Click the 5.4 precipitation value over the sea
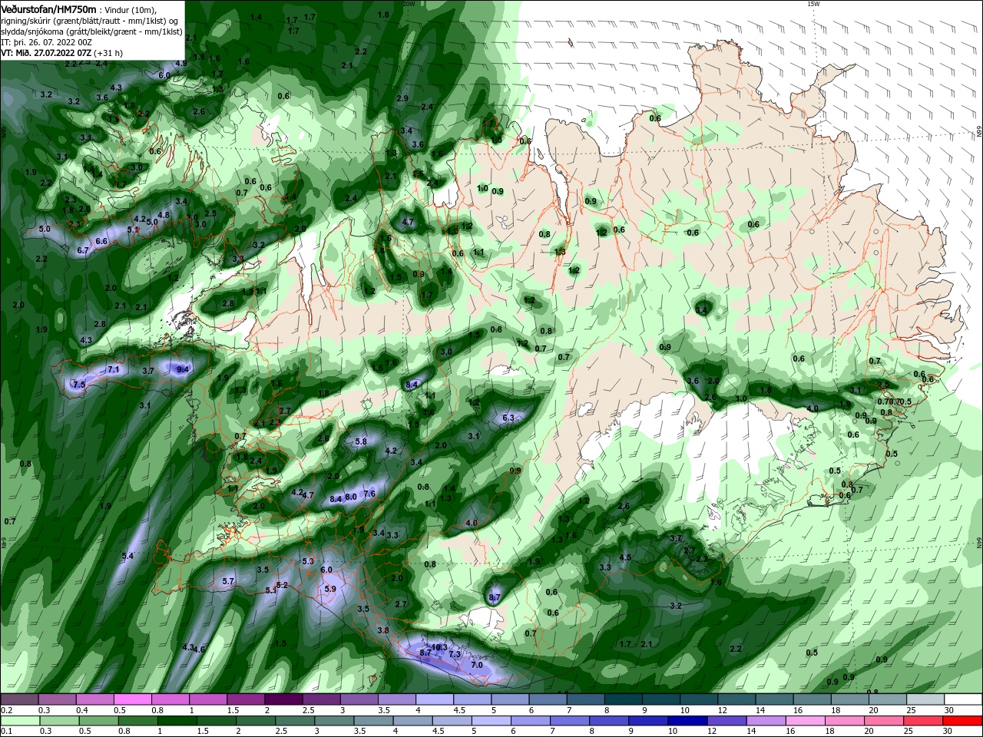Image resolution: width=983 pixels, height=737 pixels. tap(127, 556)
